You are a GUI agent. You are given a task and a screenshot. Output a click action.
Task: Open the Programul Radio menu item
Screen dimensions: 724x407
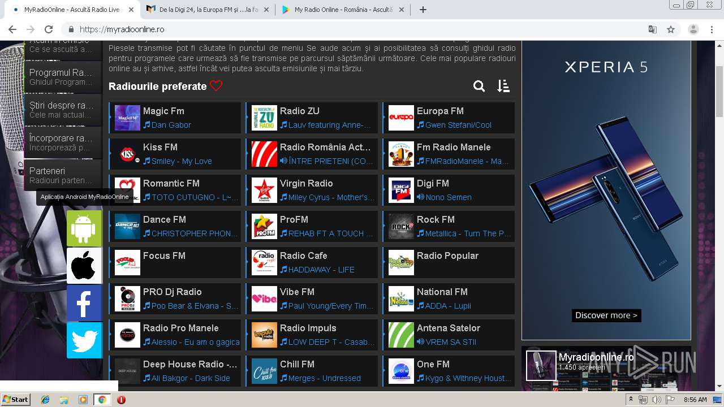pyautogui.click(x=62, y=77)
